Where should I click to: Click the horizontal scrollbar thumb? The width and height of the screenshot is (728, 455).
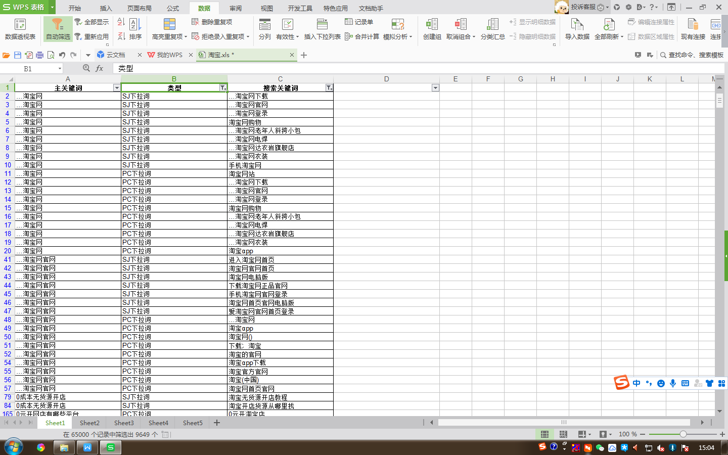click(x=564, y=422)
